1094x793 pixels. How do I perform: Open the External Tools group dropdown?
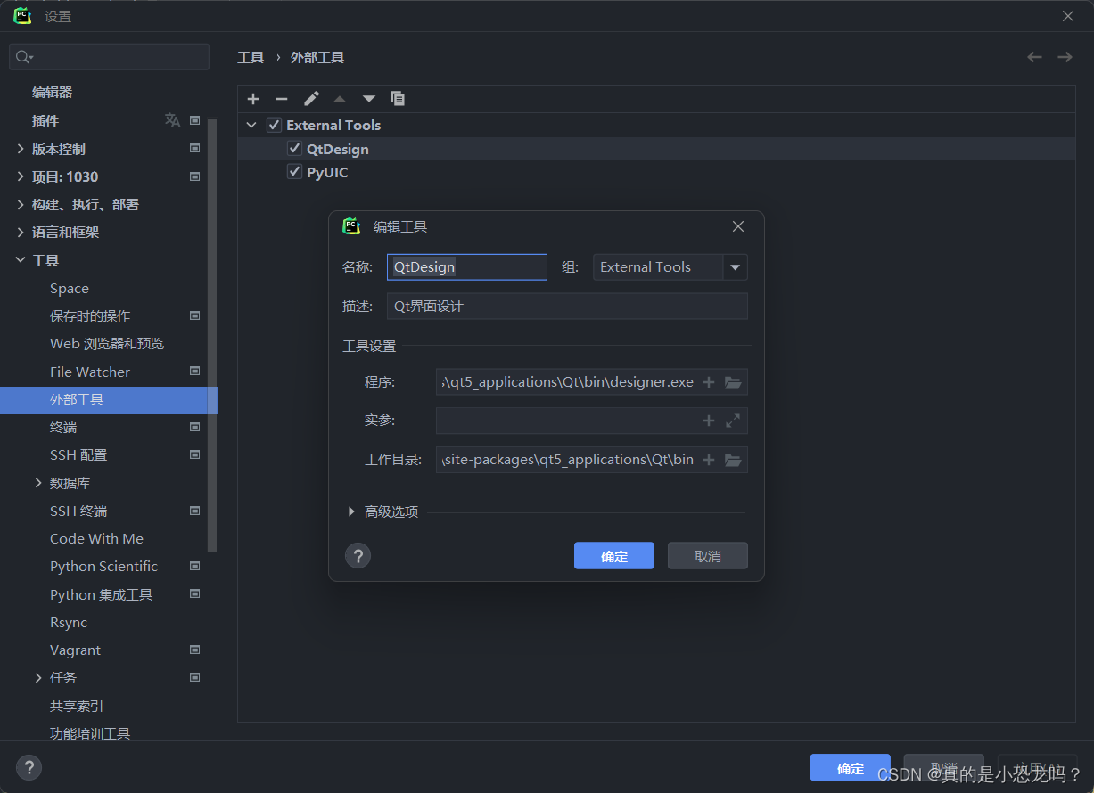pos(735,267)
